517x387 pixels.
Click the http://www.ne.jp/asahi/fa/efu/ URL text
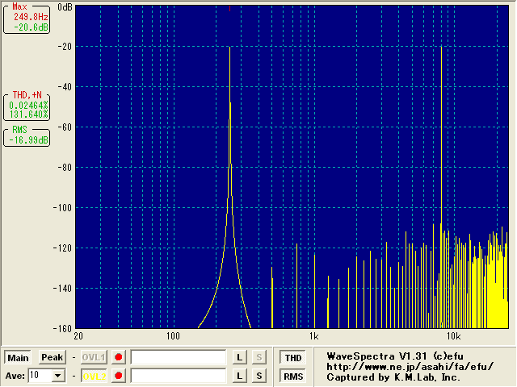coord(410,367)
